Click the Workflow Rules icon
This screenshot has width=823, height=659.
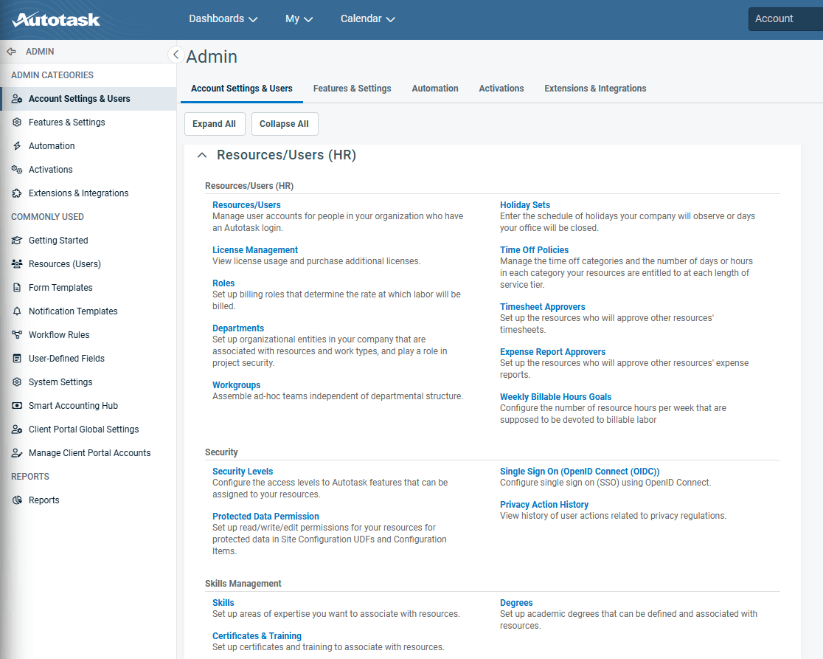point(17,335)
